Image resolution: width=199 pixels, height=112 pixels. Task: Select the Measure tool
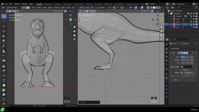[x=4, y=51]
